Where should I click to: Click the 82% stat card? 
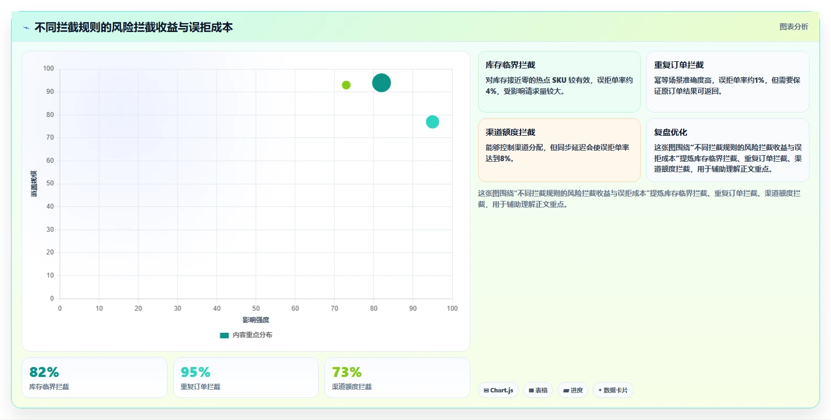click(x=94, y=378)
